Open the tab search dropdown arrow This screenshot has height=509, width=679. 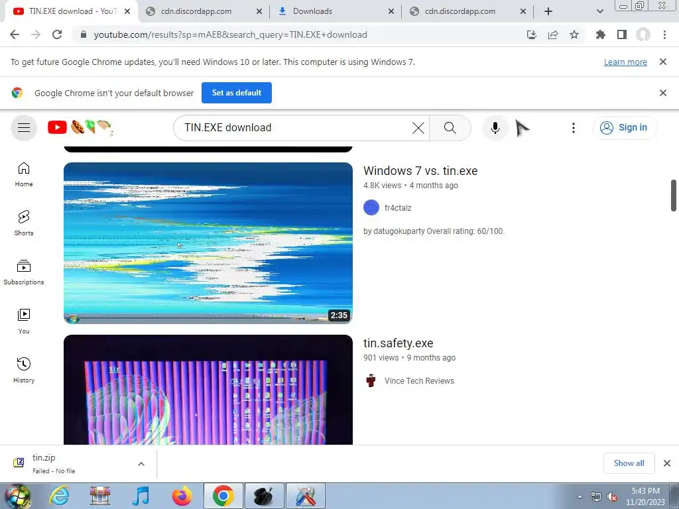click(x=599, y=11)
